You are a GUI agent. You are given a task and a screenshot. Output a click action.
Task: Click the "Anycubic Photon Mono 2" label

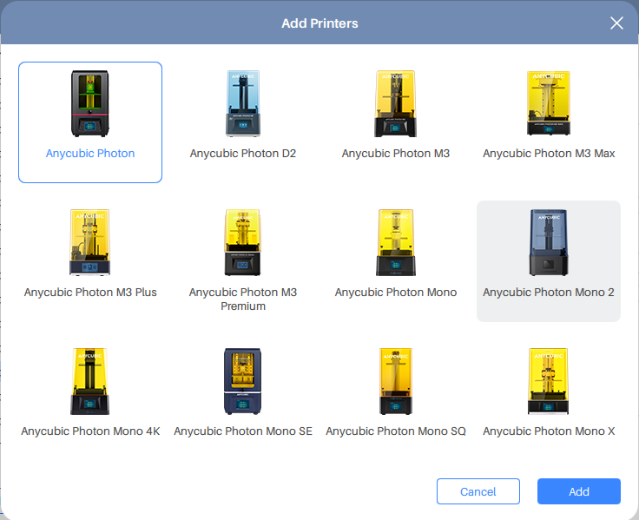click(x=549, y=293)
